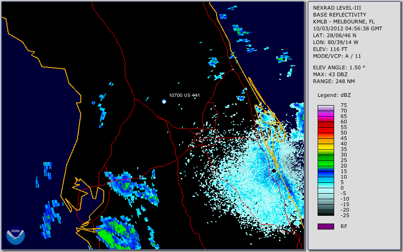Select the '10700 US 441' map label
This screenshot has width=403, height=252.
[184, 95]
